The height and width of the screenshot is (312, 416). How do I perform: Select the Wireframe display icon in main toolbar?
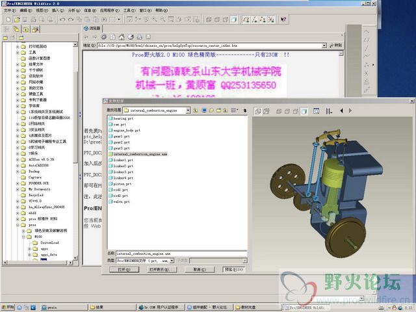click(209, 19)
